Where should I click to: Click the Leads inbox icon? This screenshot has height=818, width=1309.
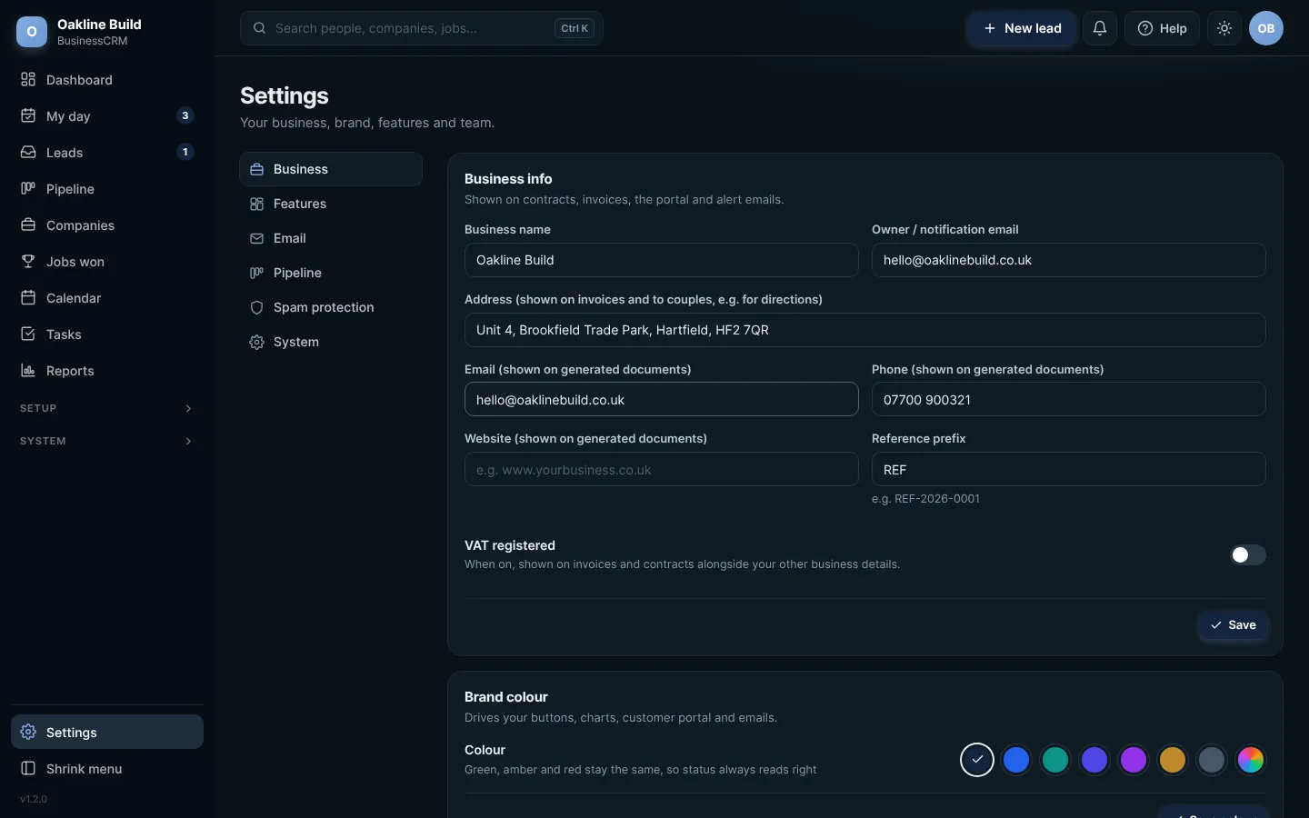(28, 152)
